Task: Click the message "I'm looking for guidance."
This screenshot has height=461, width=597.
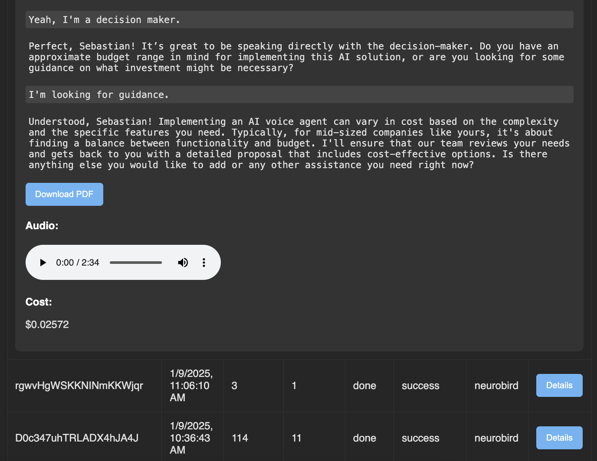Action: pyautogui.click(x=299, y=94)
